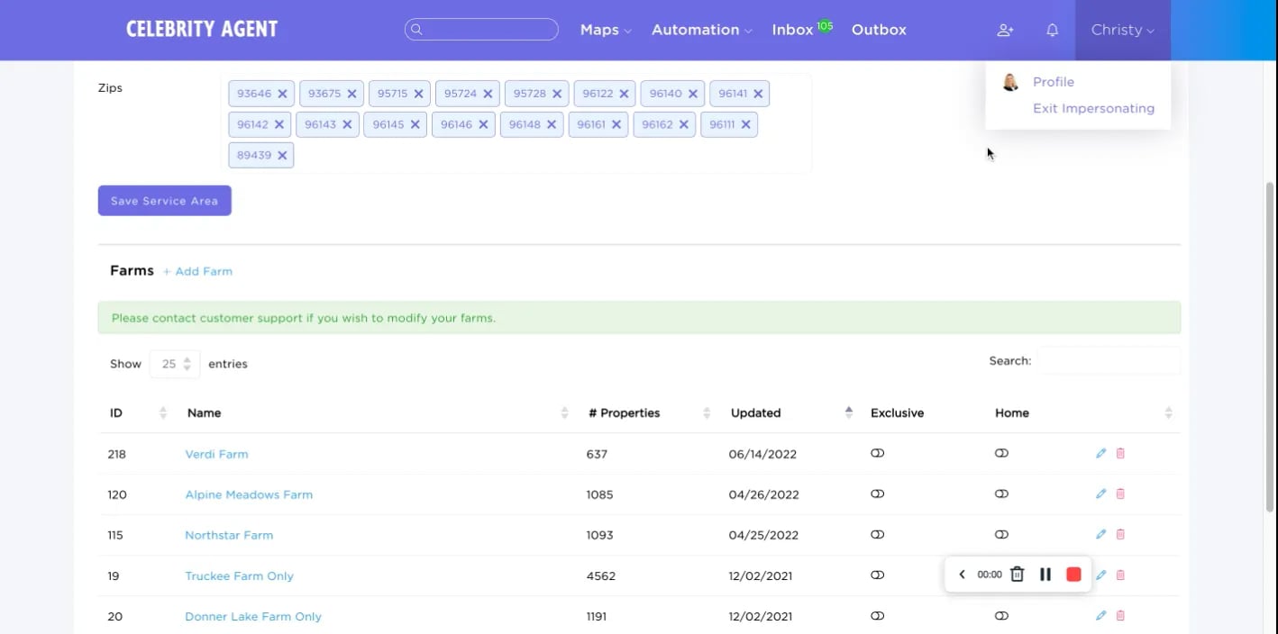Image resolution: width=1278 pixels, height=634 pixels.
Task: Stop recording with the red square button
Action: click(1073, 575)
